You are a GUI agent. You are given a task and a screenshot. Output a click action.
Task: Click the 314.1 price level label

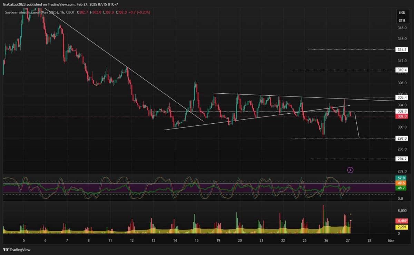coord(403,50)
